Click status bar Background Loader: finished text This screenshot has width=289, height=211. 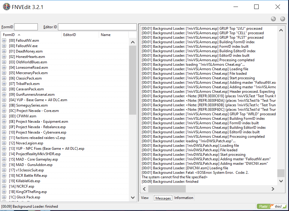[29, 206]
